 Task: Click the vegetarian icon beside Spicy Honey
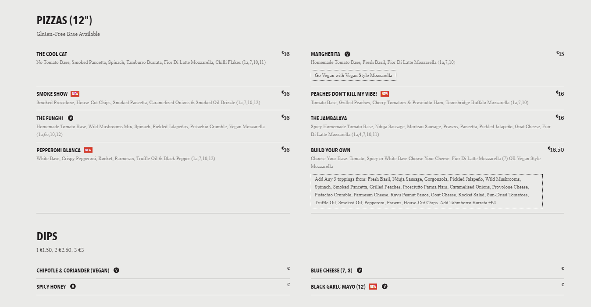[73, 286]
